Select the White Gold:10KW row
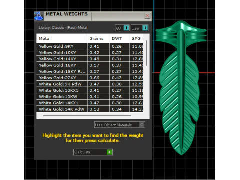The image size is (240, 180). tap(90, 97)
